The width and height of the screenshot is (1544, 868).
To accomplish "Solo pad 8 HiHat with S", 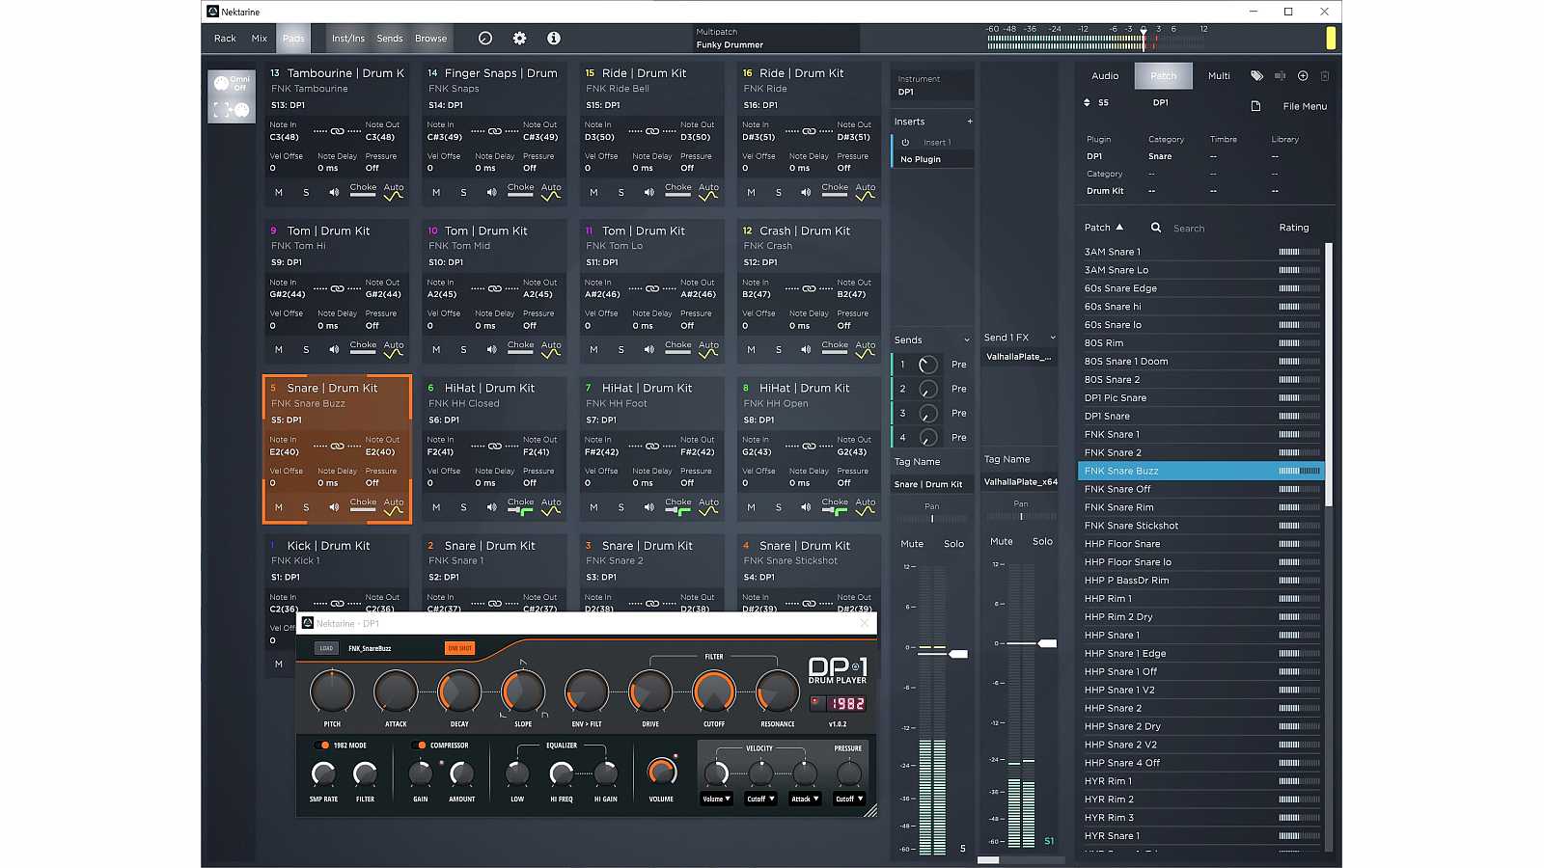I will click(779, 507).
